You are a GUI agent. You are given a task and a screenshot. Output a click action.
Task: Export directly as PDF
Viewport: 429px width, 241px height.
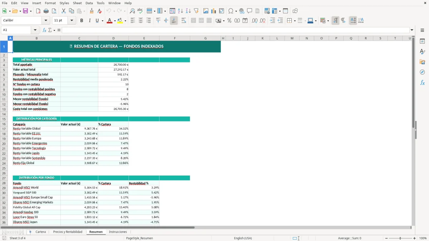click(x=38, y=11)
